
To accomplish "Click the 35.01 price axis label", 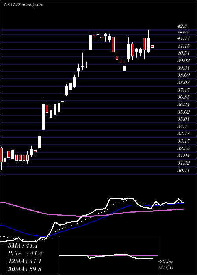I will tap(184, 119).
